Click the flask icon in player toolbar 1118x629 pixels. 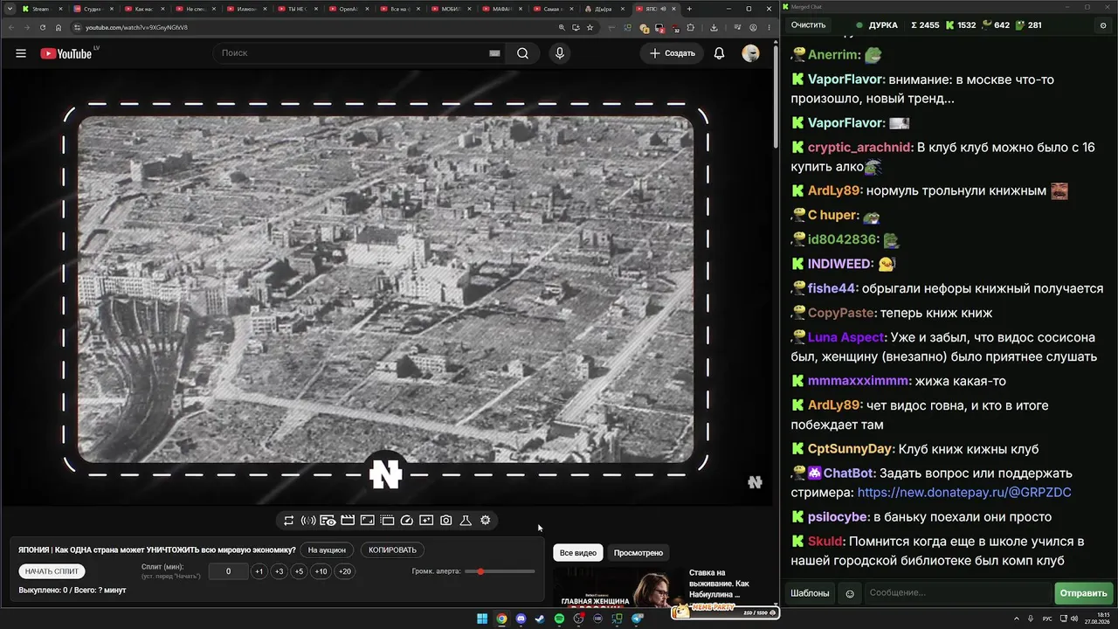coord(466,521)
